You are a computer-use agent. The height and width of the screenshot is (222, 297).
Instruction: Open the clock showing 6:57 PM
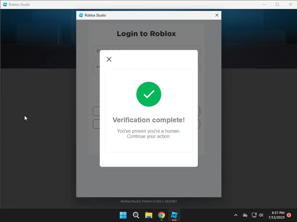point(276,215)
